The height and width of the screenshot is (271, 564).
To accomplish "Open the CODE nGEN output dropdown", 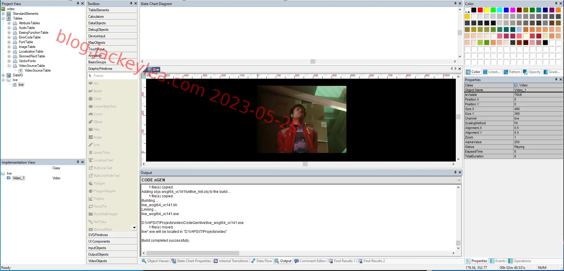I will (459, 180).
